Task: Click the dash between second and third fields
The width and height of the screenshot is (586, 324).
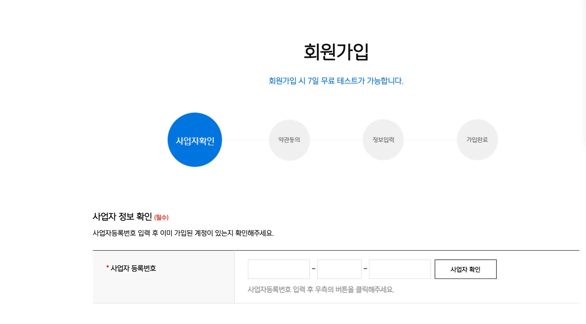Action: (365, 269)
